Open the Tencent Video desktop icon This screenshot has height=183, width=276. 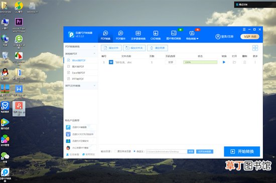[x=5, y=124]
